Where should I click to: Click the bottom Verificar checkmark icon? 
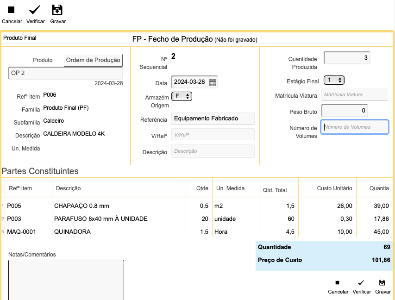(361, 282)
